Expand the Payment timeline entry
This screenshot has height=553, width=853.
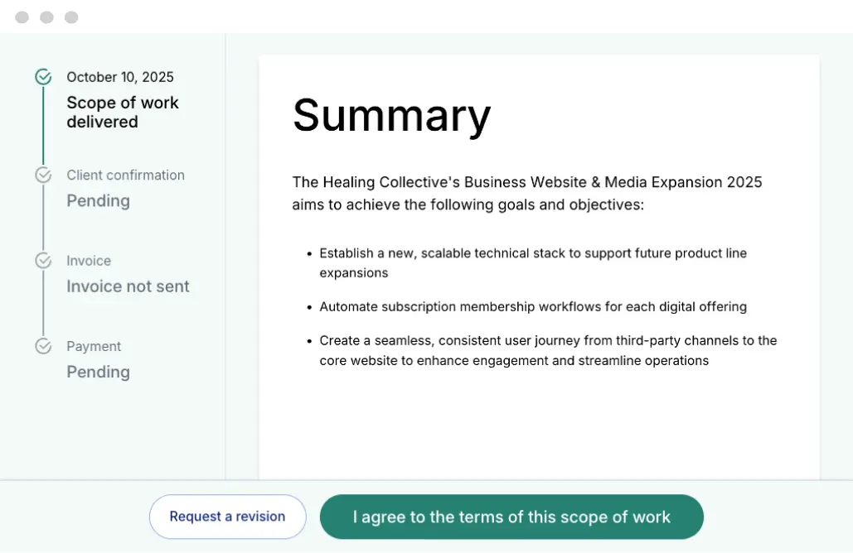(98, 372)
